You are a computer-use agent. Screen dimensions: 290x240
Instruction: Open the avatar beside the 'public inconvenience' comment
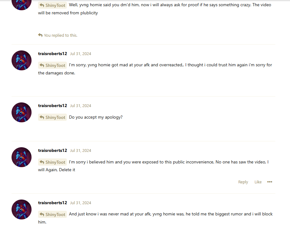click(x=22, y=157)
